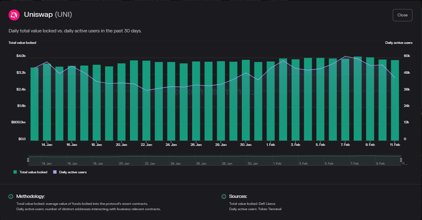Click the 11. Feb label on the chart x-axis
422x220 pixels.
395,145
